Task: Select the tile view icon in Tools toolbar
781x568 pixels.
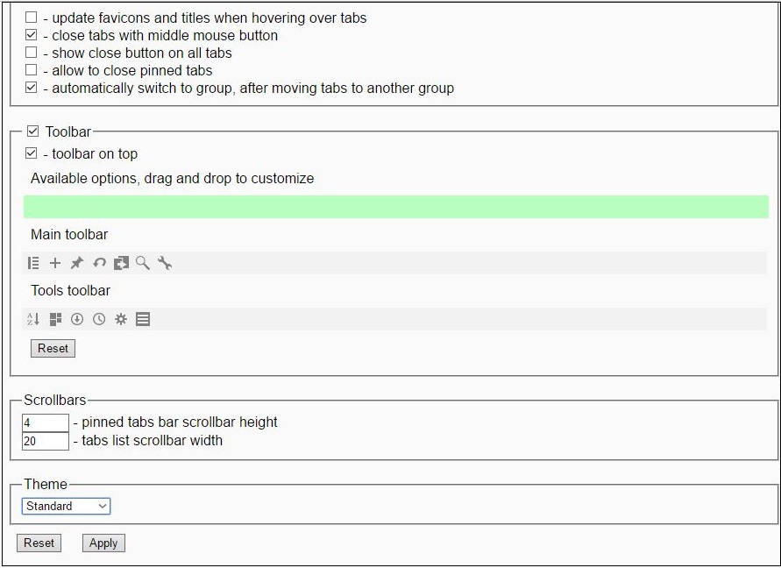Action: [x=55, y=319]
